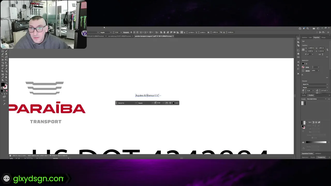Select the Eraser tool
Viewport: 331px width, 186px height.
click(6, 54)
